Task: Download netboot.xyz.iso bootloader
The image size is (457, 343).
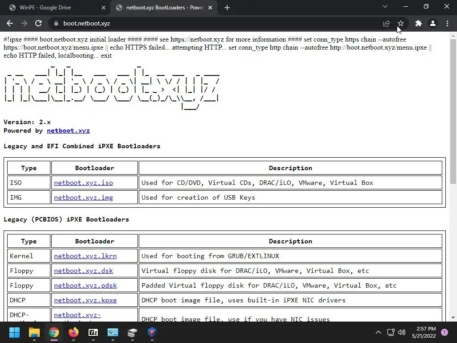Action: pyautogui.click(x=83, y=183)
